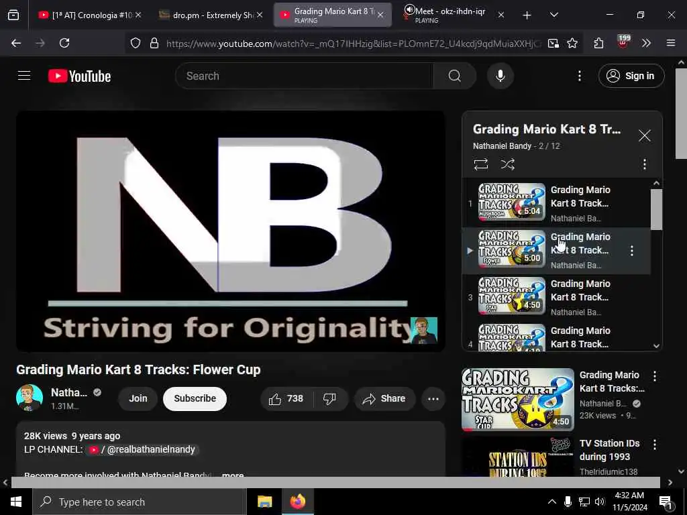Open uBlock extension with 199 badge
The height and width of the screenshot is (515, 687).
click(x=623, y=42)
